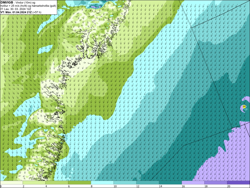Screen dimensions: 250x188
Task: Click the above 20 m/s dark purple band
Action: 238,183
